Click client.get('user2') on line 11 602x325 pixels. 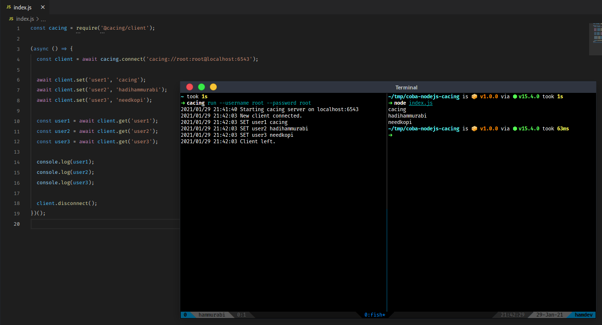[127, 131]
